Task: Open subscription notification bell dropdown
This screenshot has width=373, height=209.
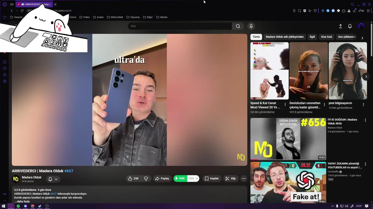Action: pyautogui.click(x=53, y=179)
